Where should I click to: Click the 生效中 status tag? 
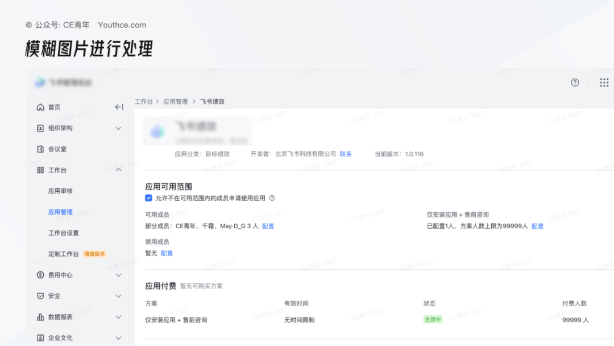433,319
